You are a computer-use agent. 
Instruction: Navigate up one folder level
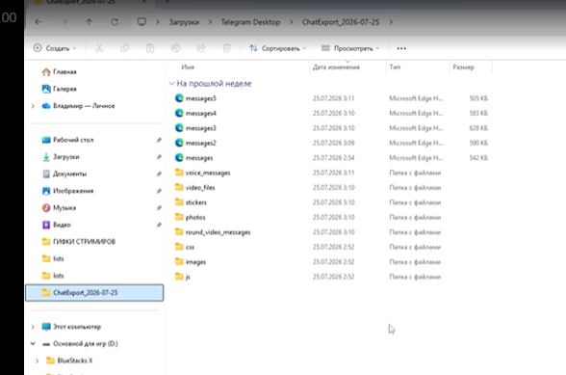click(90, 22)
